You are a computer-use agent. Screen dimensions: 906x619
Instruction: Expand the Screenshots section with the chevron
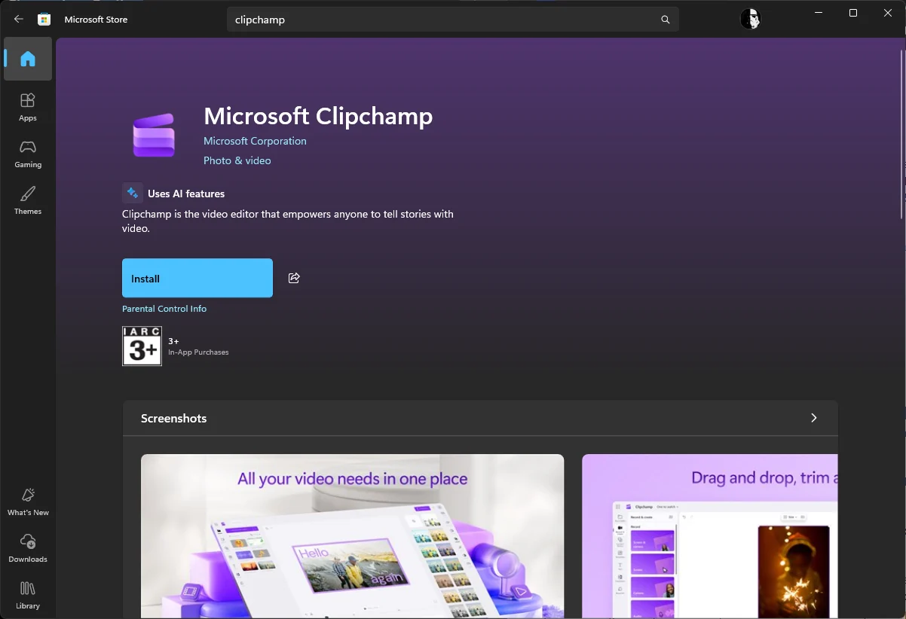(x=813, y=418)
